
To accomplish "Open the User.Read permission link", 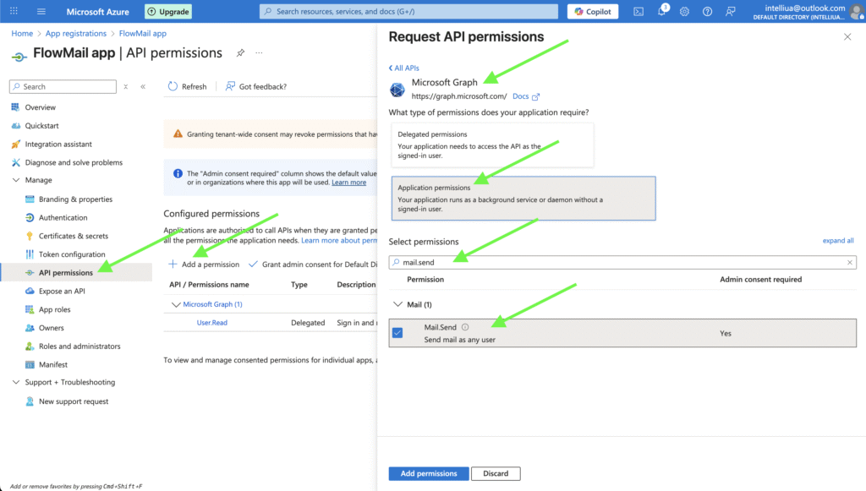I will tap(212, 323).
